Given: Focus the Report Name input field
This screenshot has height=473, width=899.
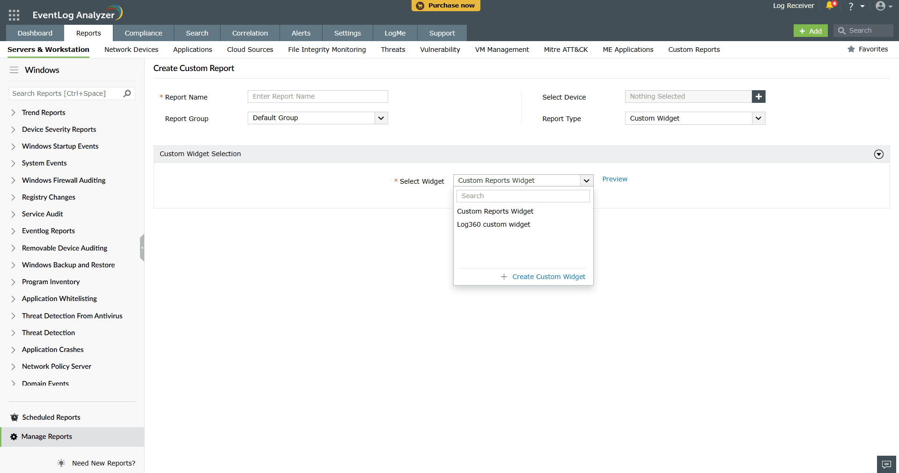Looking at the screenshot, I should pos(317,96).
